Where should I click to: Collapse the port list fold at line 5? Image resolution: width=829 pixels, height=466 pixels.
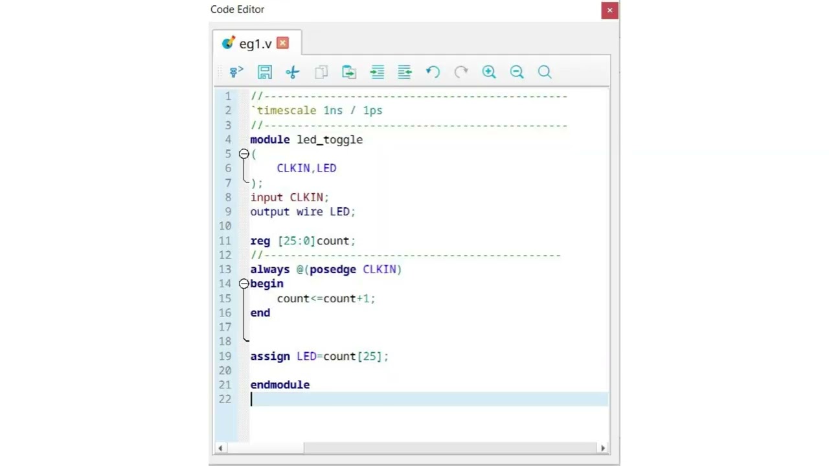pos(244,154)
